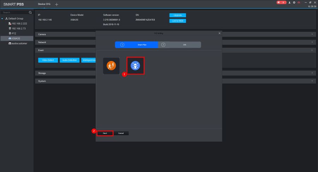Image resolution: width=318 pixels, height=172 pixels.
Task: Cancel the IVS Setting dialog
Action: [x=121, y=133]
